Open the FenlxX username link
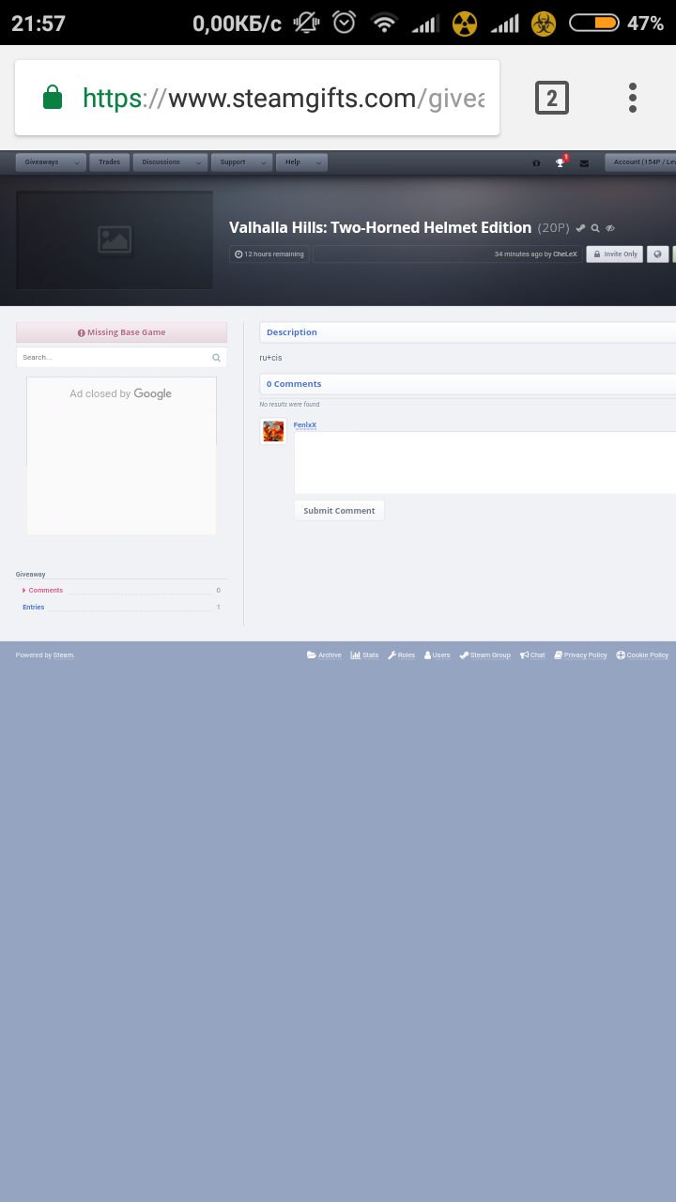The height and width of the screenshot is (1202, 676). click(305, 425)
